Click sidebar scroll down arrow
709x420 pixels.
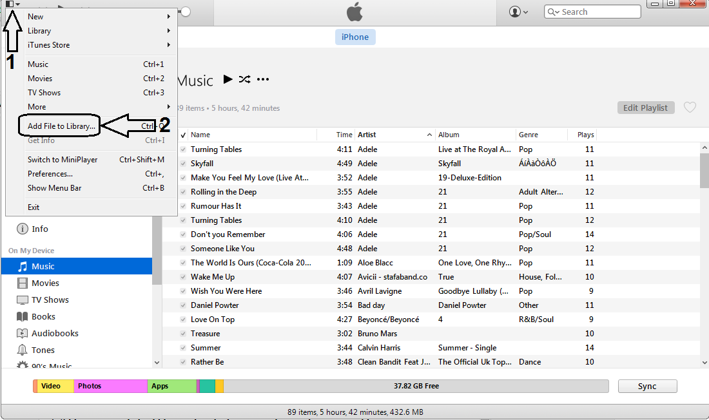click(x=157, y=362)
